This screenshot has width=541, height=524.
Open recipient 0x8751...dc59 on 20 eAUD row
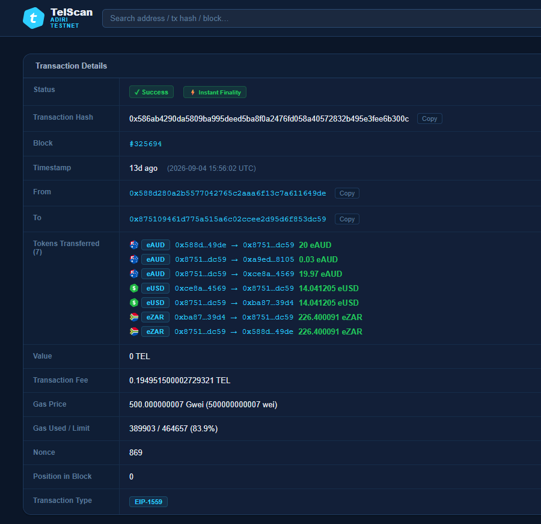(269, 245)
